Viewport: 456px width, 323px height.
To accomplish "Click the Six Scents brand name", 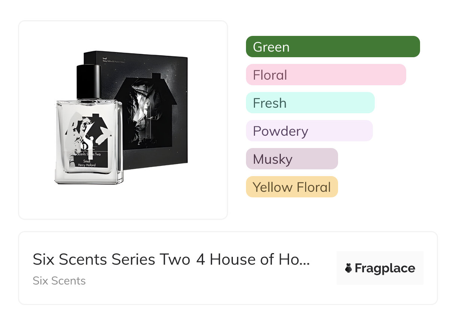I will click(x=59, y=281).
